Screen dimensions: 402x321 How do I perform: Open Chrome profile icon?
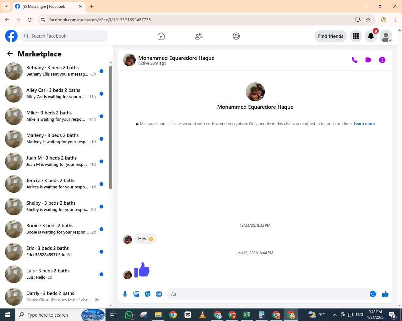point(384,20)
